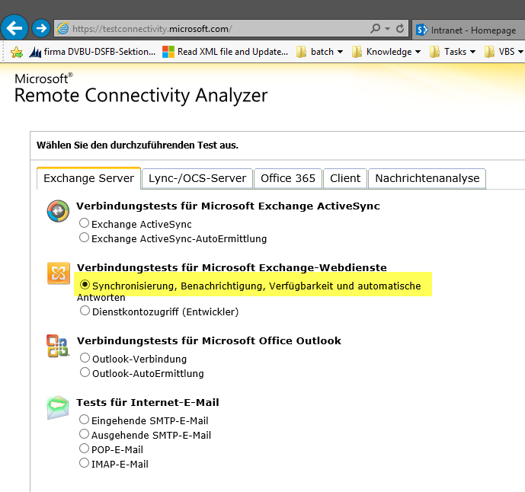This screenshot has width=525, height=492.
Task: Select the POP-E-Mail radio button
Action: click(84, 449)
